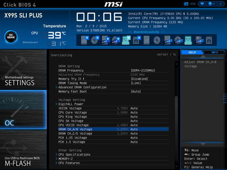Expand Advanced DRAM Configuration submenu

[x=82, y=87]
